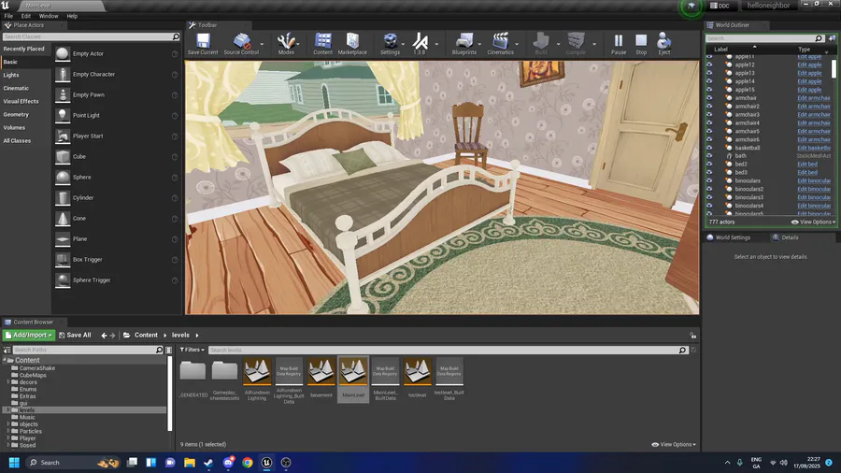
Task: Collapse the Content root folder
Action: (x=5, y=361)
